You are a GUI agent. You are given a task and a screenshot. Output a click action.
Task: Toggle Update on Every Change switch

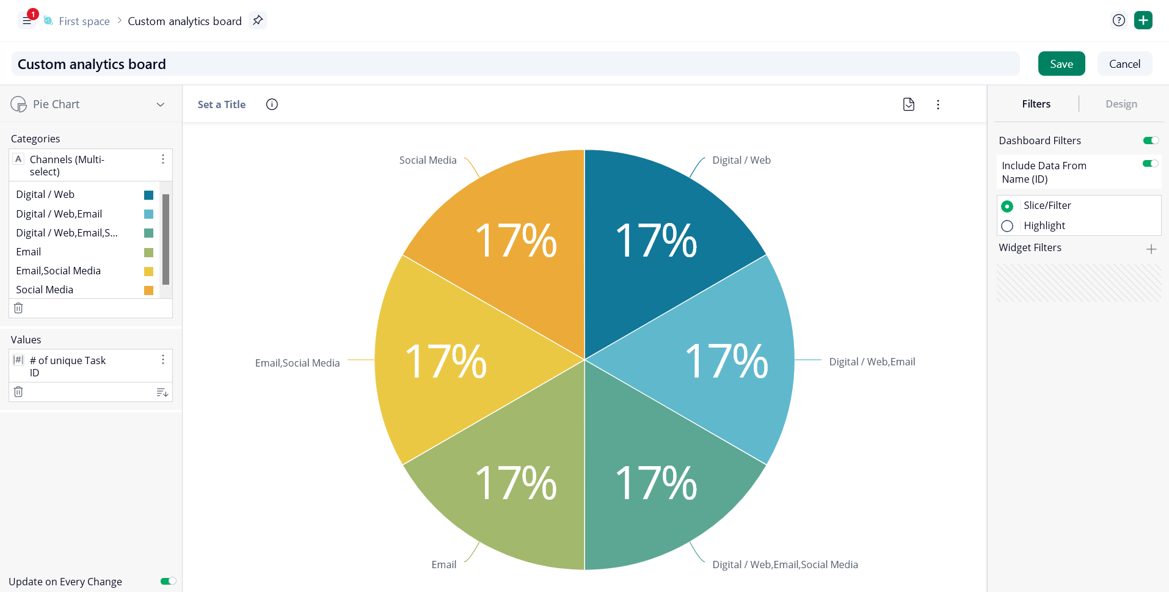tap(168, 581)
